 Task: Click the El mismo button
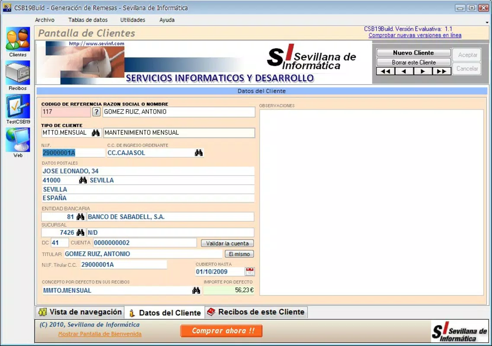[x=239, y=254]
